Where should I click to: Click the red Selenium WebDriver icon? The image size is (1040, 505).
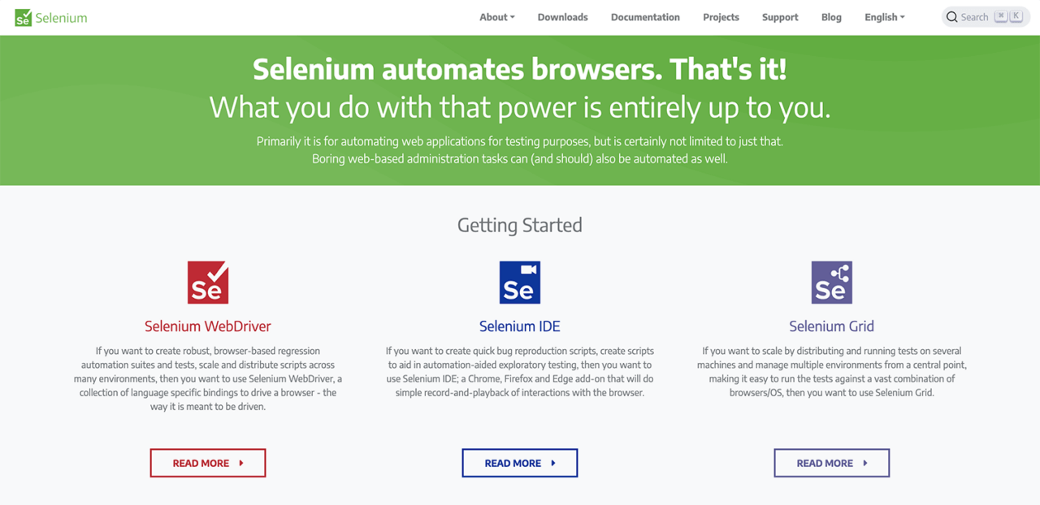(208, 282)
